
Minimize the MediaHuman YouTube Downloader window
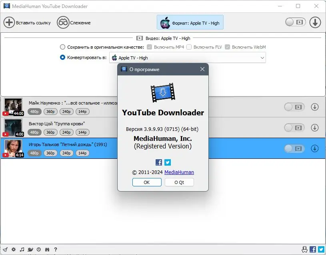[280, 6]
